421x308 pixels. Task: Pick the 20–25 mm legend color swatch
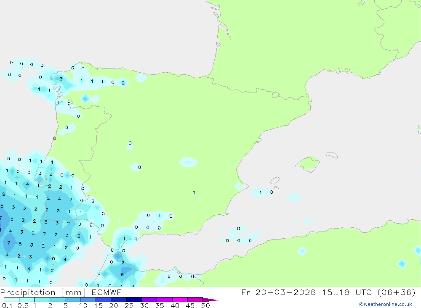[119, 300]
